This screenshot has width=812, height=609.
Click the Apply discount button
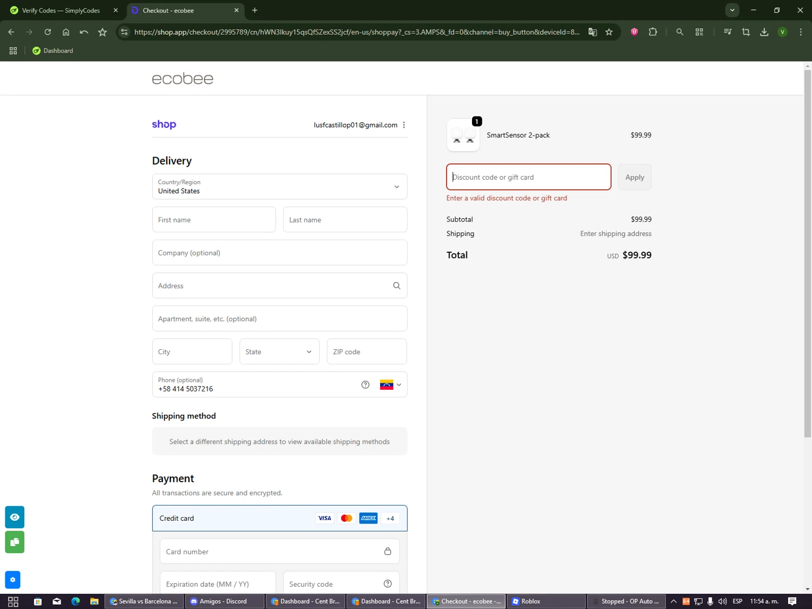click(x=634, y=177)
